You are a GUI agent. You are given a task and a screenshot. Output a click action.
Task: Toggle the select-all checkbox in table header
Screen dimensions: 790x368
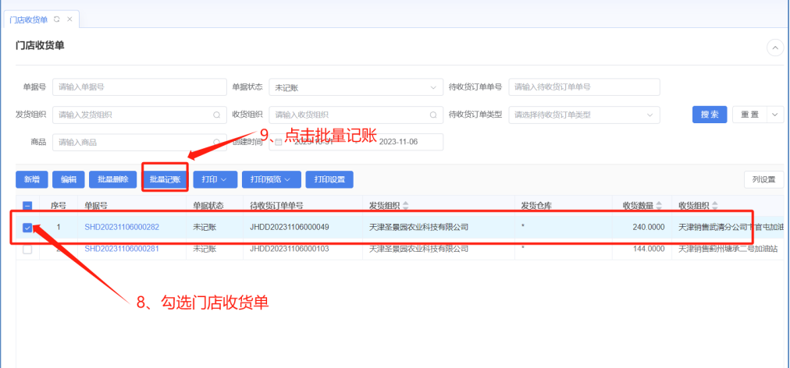27,206
